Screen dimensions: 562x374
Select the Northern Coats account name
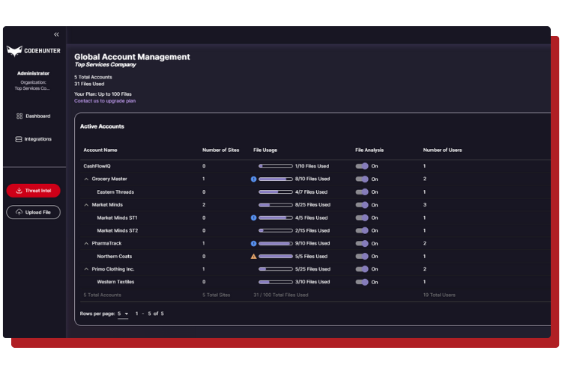(115, 257)
